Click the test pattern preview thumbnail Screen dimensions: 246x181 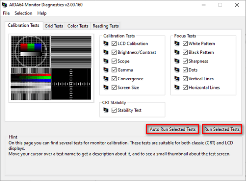click(x=51, y=68)
